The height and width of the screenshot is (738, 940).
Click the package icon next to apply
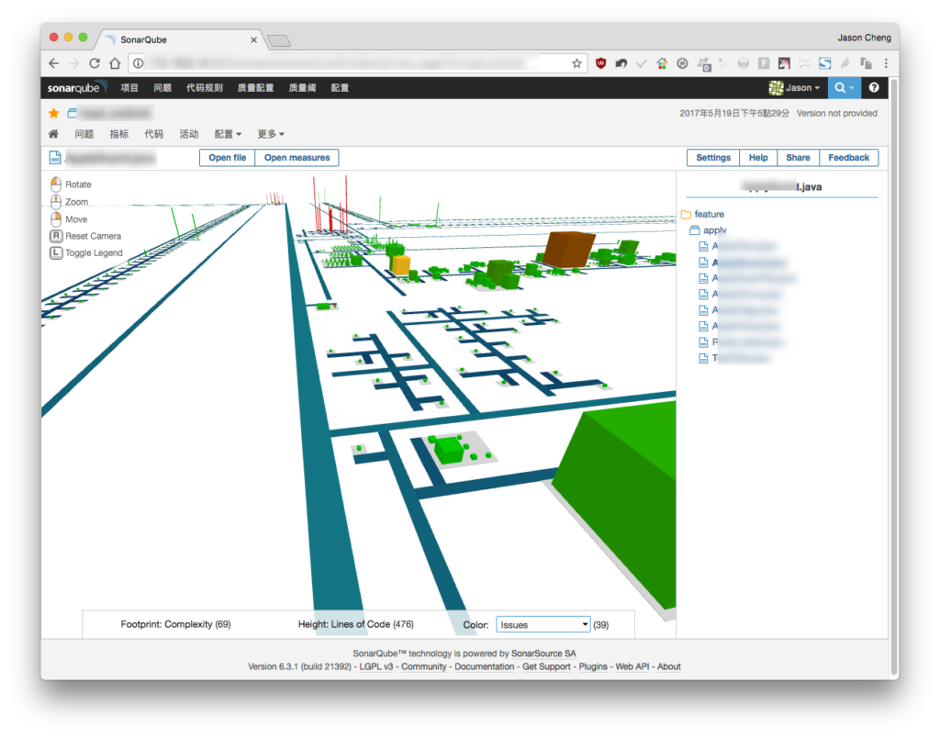pyautogui.click(x=694, y=230)
